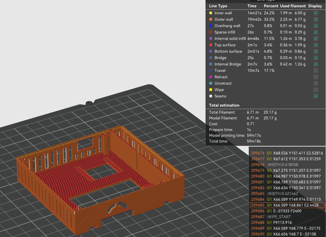Click the Cost value 0.71

pos(250,124)
